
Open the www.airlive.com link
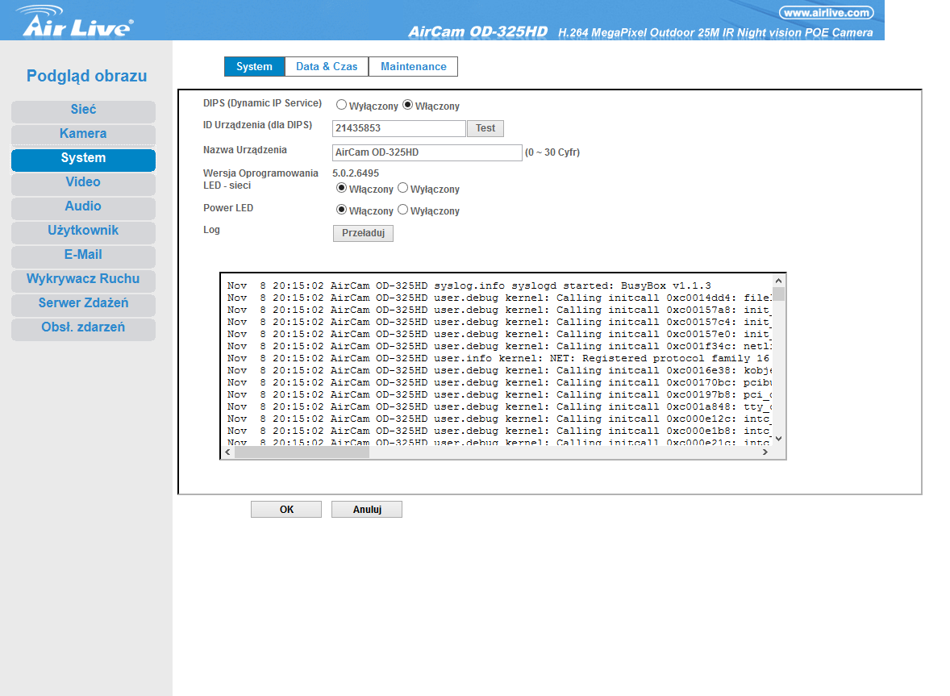[826, 13]
